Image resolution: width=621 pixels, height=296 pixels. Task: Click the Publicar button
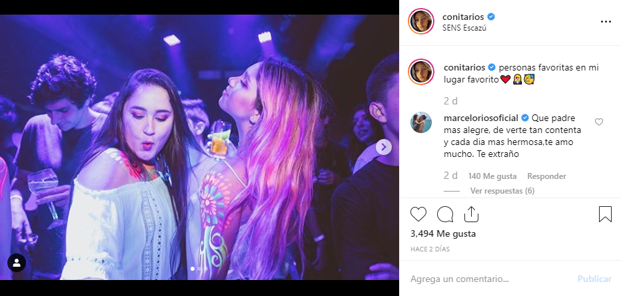[594, 279]
